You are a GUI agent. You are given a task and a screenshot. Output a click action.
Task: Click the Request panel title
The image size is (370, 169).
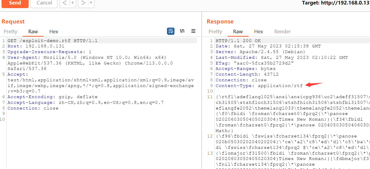(x=13, y=22)
